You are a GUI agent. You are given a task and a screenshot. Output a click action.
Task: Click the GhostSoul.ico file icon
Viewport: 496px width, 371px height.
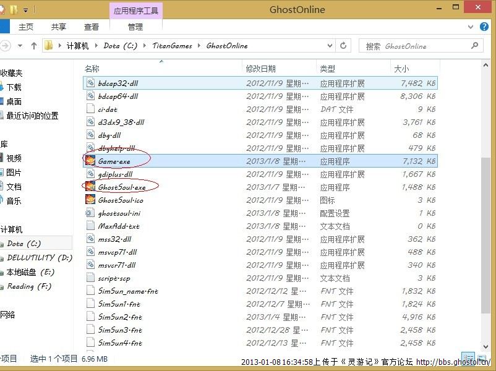coord(90,200)
